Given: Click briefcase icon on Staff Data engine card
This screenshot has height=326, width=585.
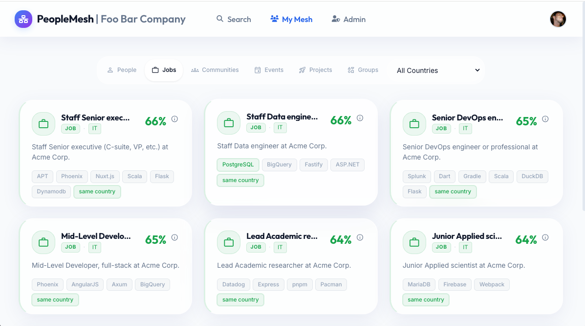Looking at the screenshot, I should tap(229, 123).
